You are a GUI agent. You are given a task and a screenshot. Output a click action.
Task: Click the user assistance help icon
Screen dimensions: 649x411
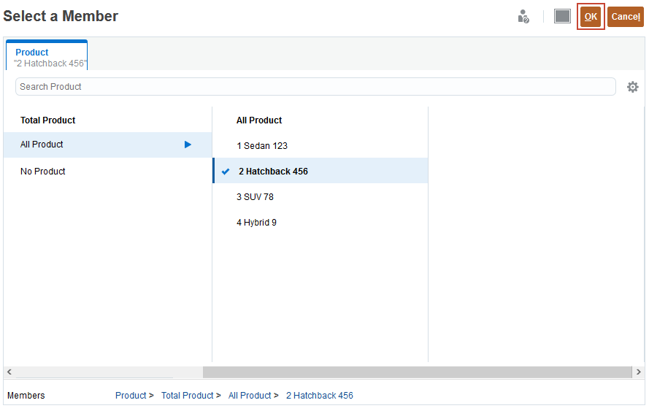523,17
